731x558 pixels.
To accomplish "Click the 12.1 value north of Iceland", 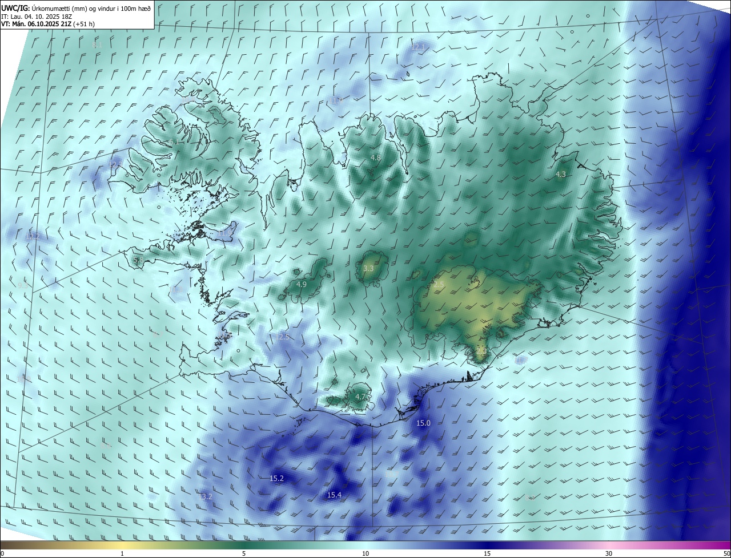I will [418, 47].
